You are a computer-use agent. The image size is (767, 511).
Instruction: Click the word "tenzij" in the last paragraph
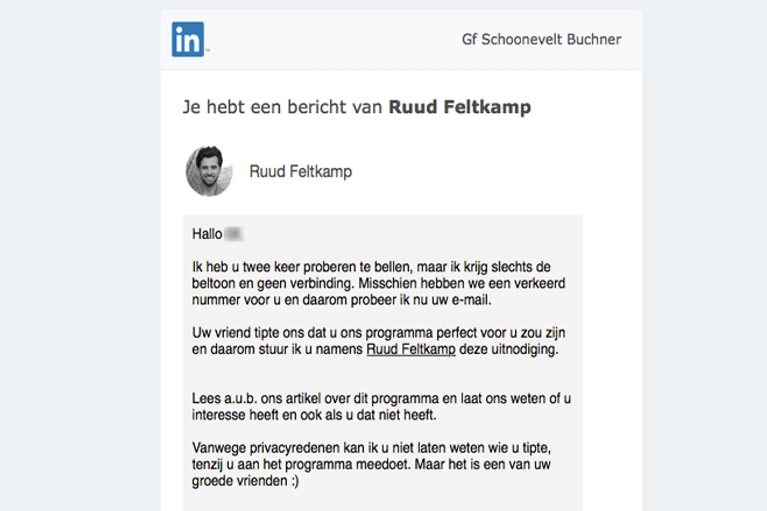click(207, 464)
